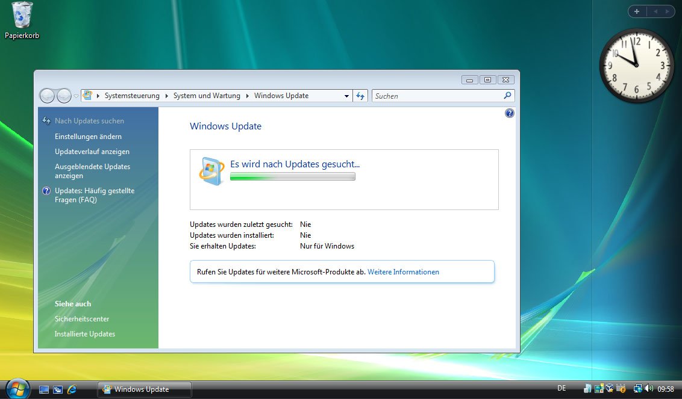682x399 pixels.
Task: Click the Weitere Informationen link
Action: tap(403, 272)
